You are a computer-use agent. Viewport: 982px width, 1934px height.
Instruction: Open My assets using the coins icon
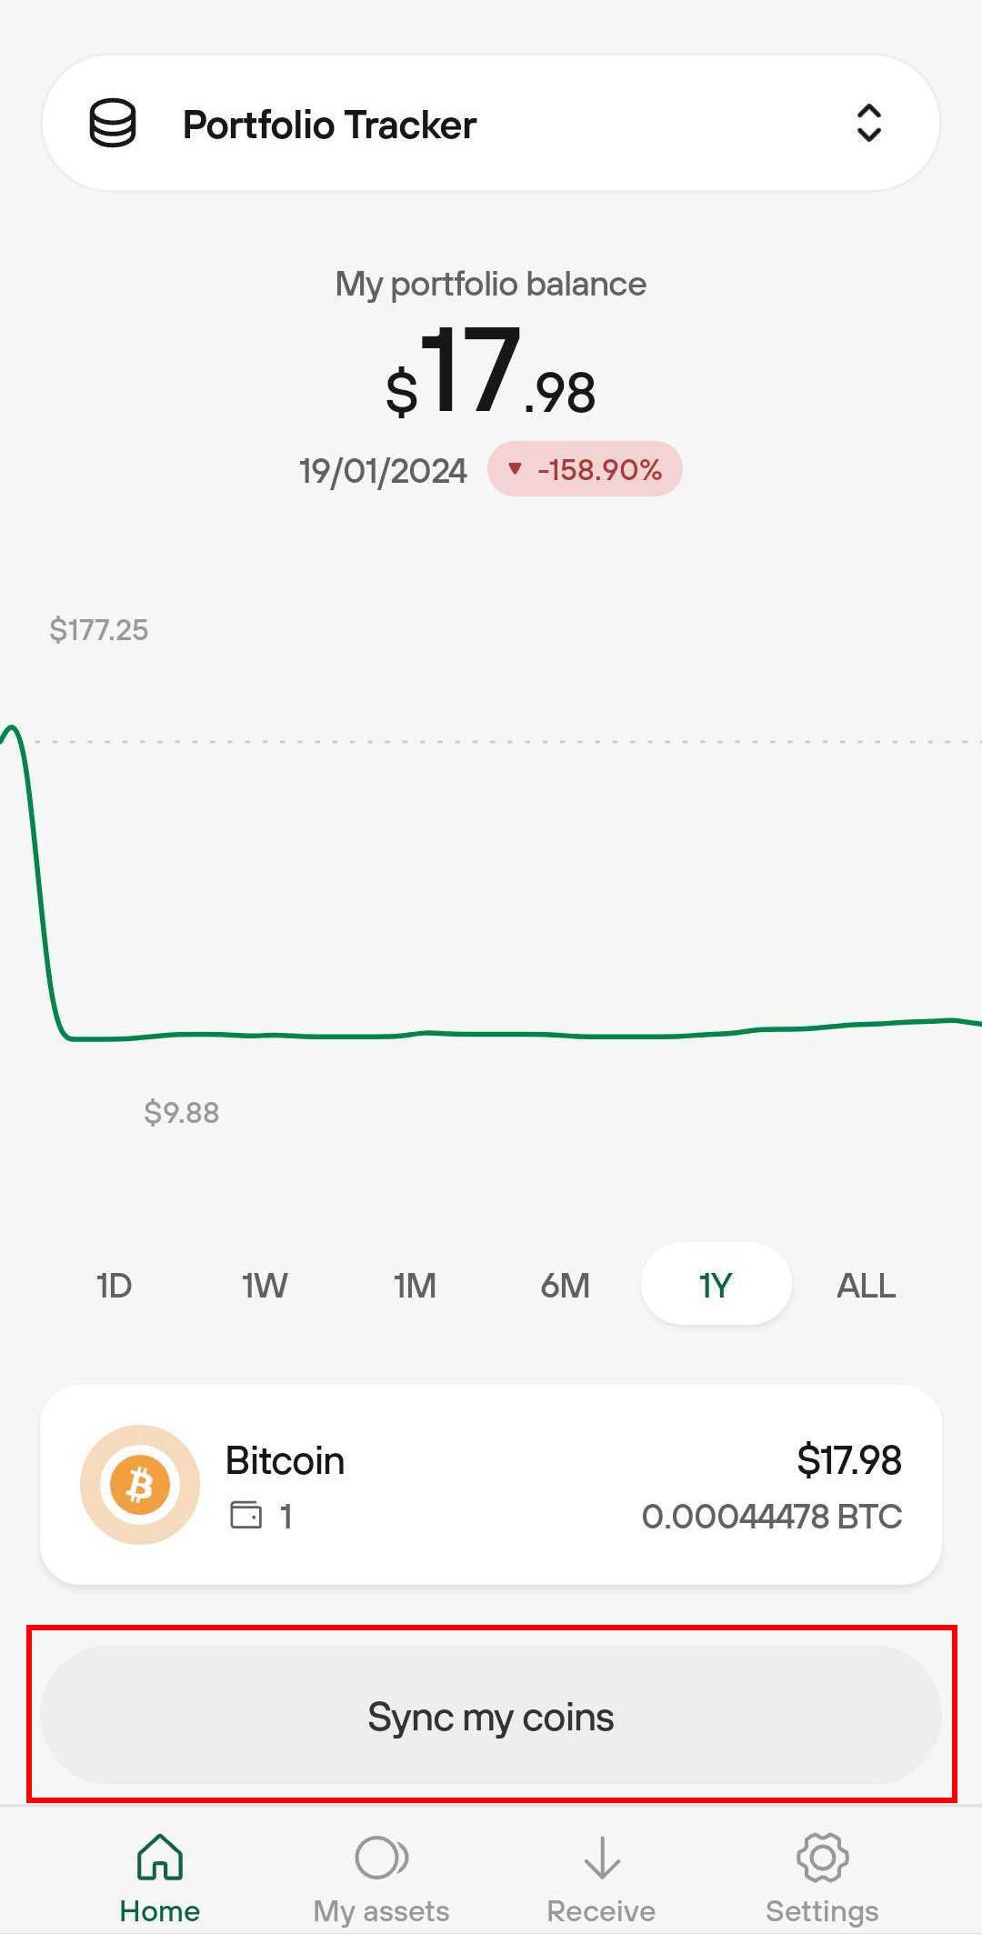(x=382, y=1857)
